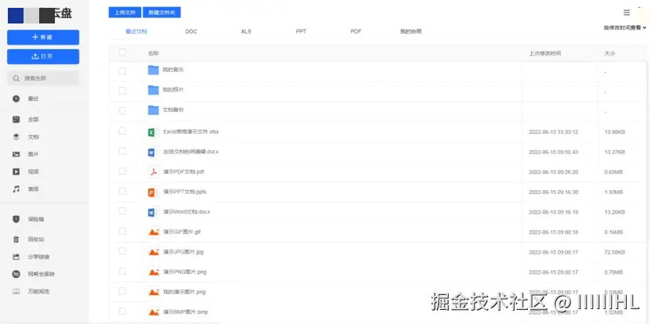
Task: Check the box for 文档备份 folder
Action: click(x=122, y=110)
